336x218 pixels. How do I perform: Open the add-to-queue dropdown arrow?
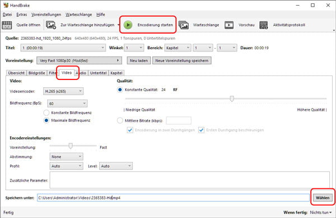click(119, 25)
